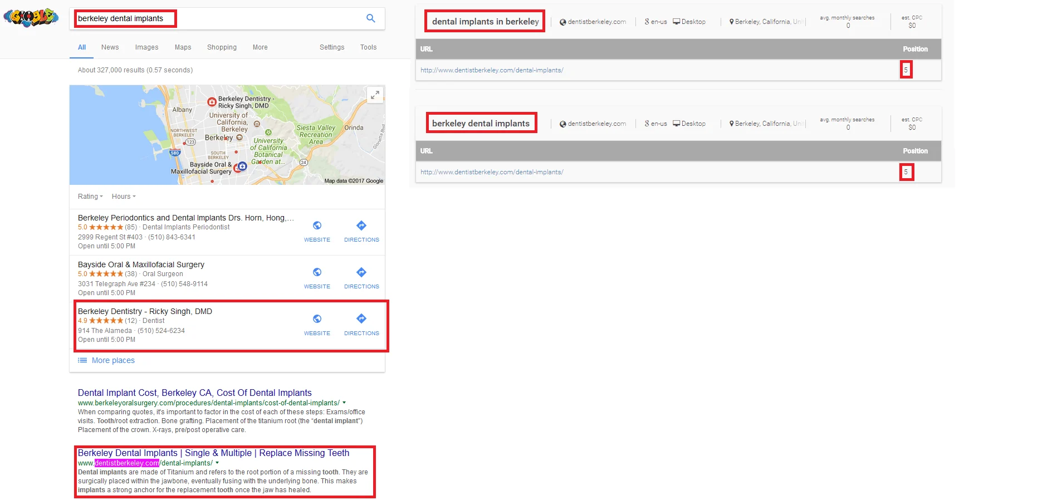This screenshot has width=1057, height=500.
Task: Open Dental Implant Cost, Berkeley CA result
Action: point(195,393)
